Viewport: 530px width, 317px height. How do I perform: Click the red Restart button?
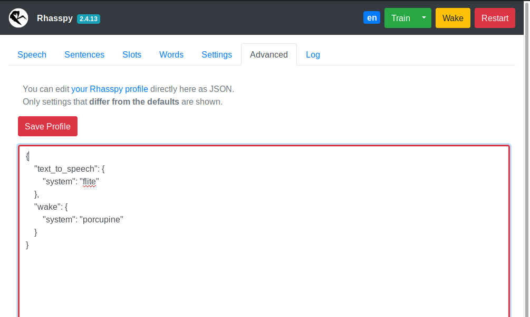point(495,18)
